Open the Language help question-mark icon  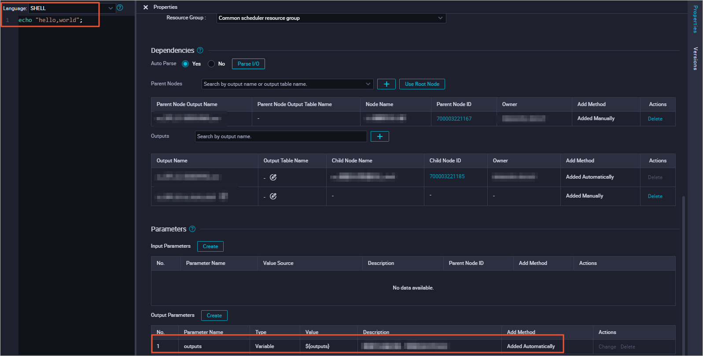click(120, 7)
